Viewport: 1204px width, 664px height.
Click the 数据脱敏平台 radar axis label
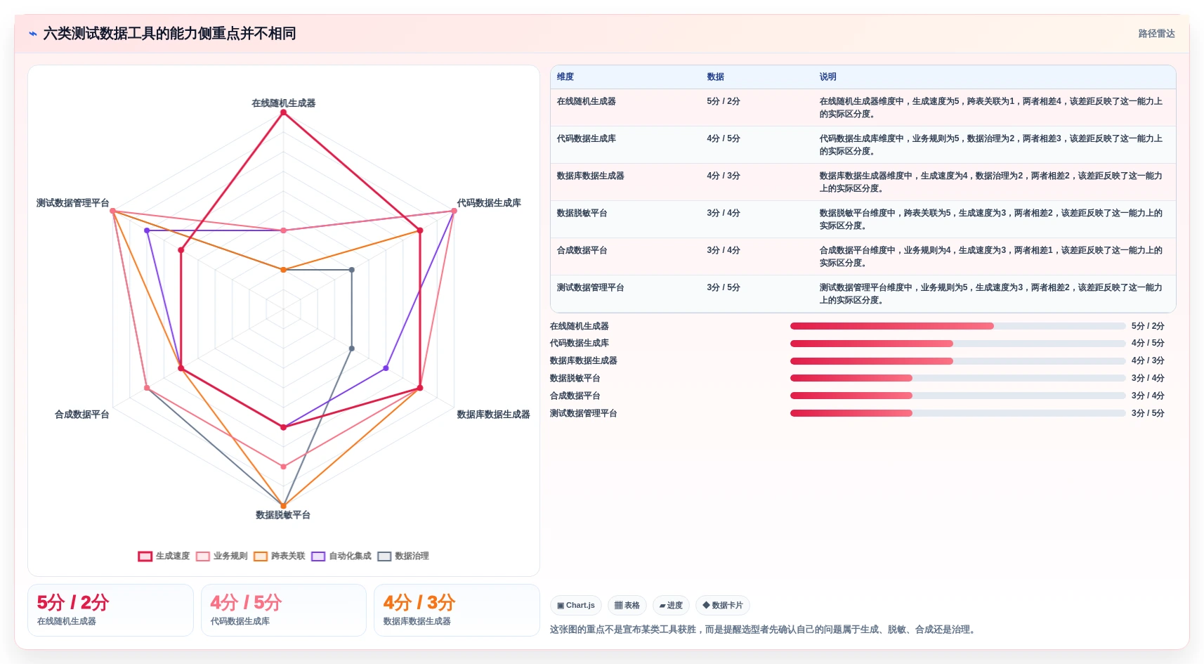[283, 515]
